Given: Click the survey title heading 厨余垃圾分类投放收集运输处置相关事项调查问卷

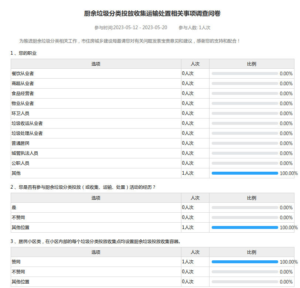Looking at the screenshot, I should 152,14.
